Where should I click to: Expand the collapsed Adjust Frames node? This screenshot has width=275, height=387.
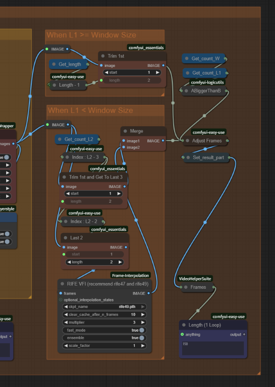[188, 141]
